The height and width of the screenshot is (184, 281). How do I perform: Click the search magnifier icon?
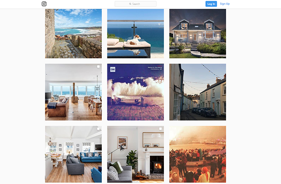[x=130, y=4]
